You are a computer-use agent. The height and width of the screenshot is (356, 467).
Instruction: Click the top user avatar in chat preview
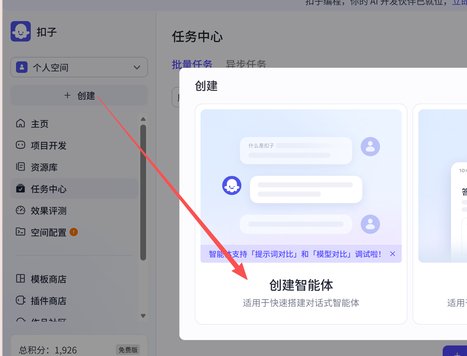370,147
